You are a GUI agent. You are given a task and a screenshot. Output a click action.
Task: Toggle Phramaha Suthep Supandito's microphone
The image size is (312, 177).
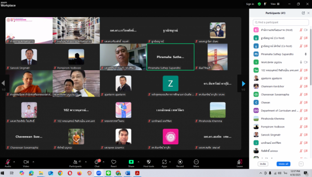306,54
